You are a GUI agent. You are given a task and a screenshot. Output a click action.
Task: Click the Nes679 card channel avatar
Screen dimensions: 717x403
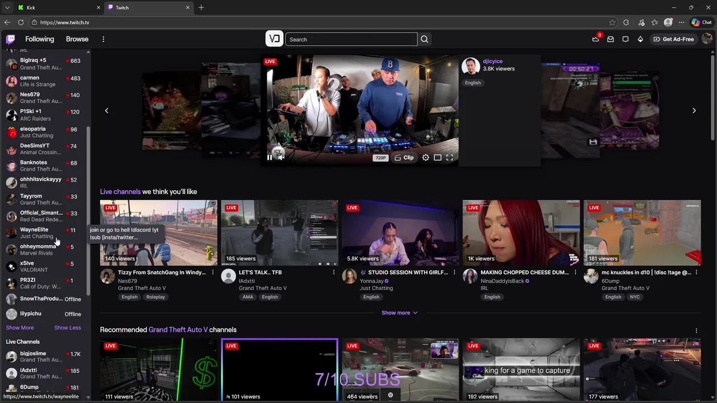107,276
